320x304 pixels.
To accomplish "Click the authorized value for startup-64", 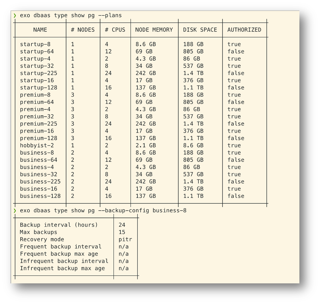I will (x=236, y=51).
